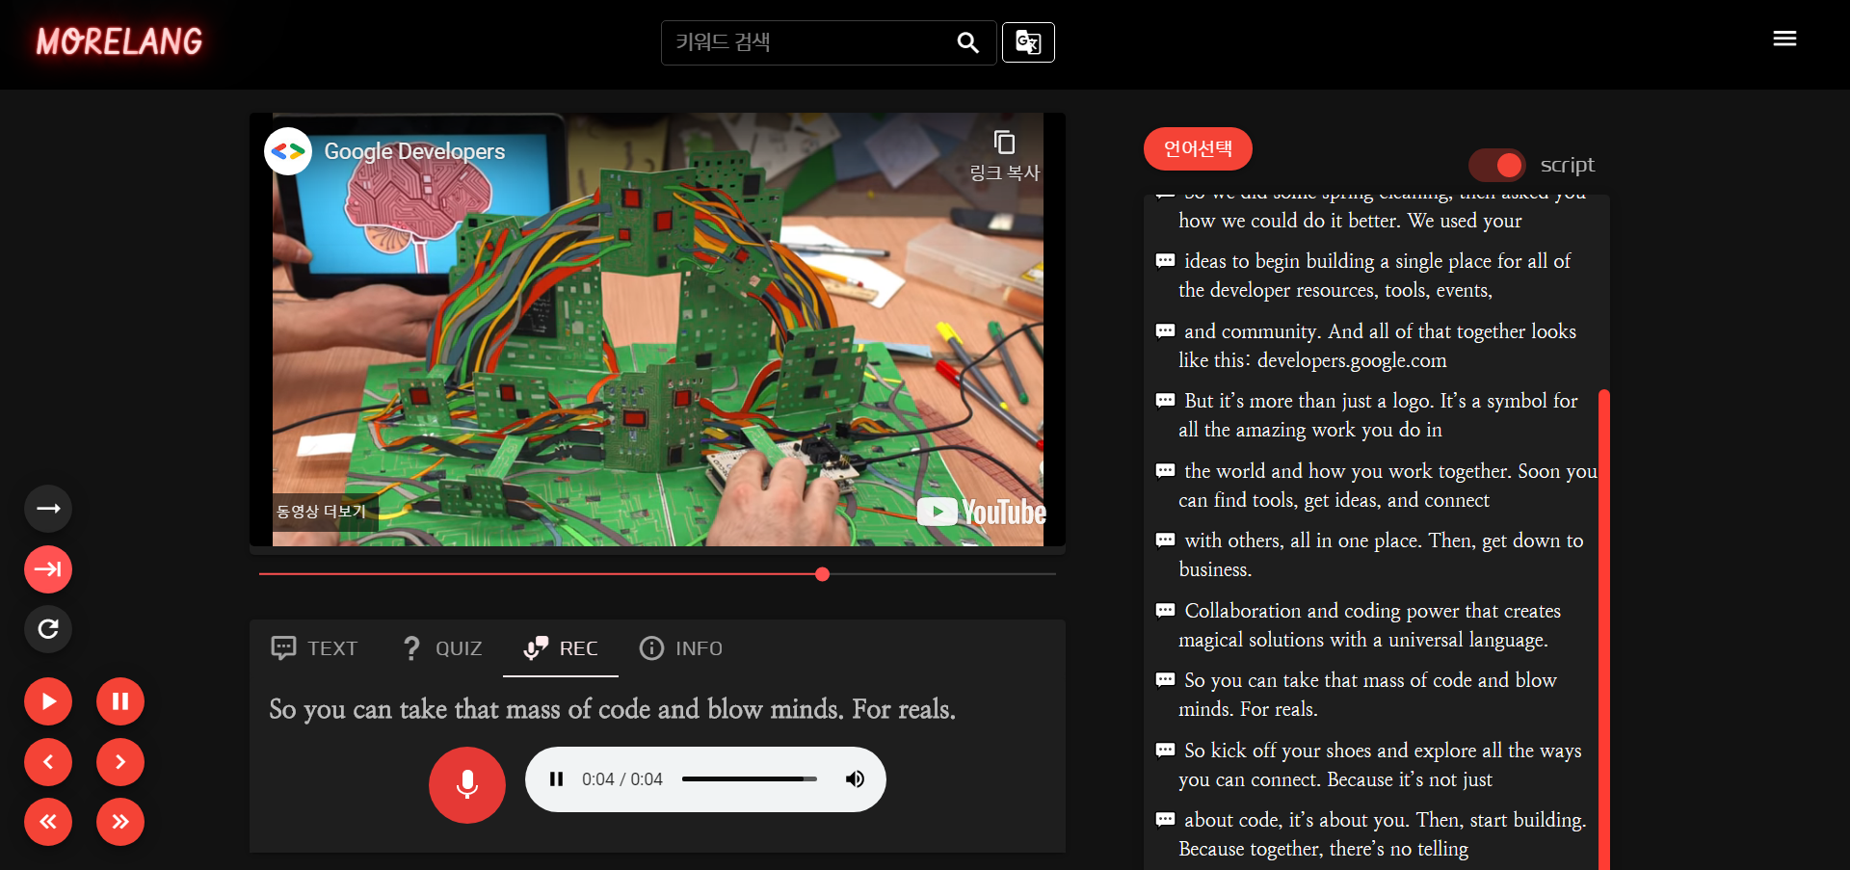Click the red play button
This screenshot has height=870, width=1850.
tap(48, 701)
